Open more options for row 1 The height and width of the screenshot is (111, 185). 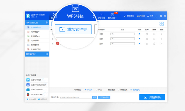[x=162, y=34]
